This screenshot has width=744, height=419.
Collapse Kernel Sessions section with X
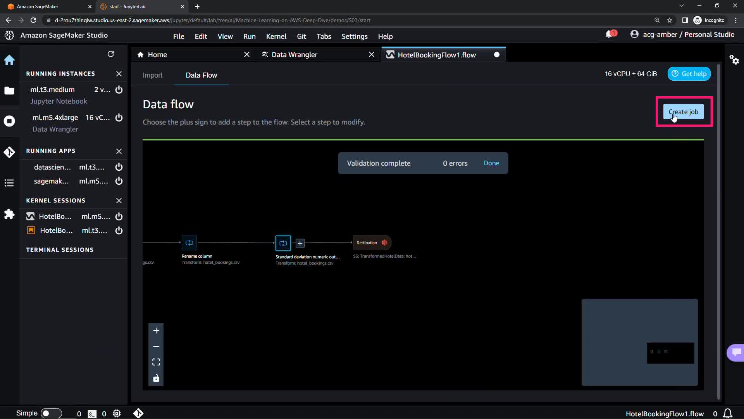(x=119, y=201)
